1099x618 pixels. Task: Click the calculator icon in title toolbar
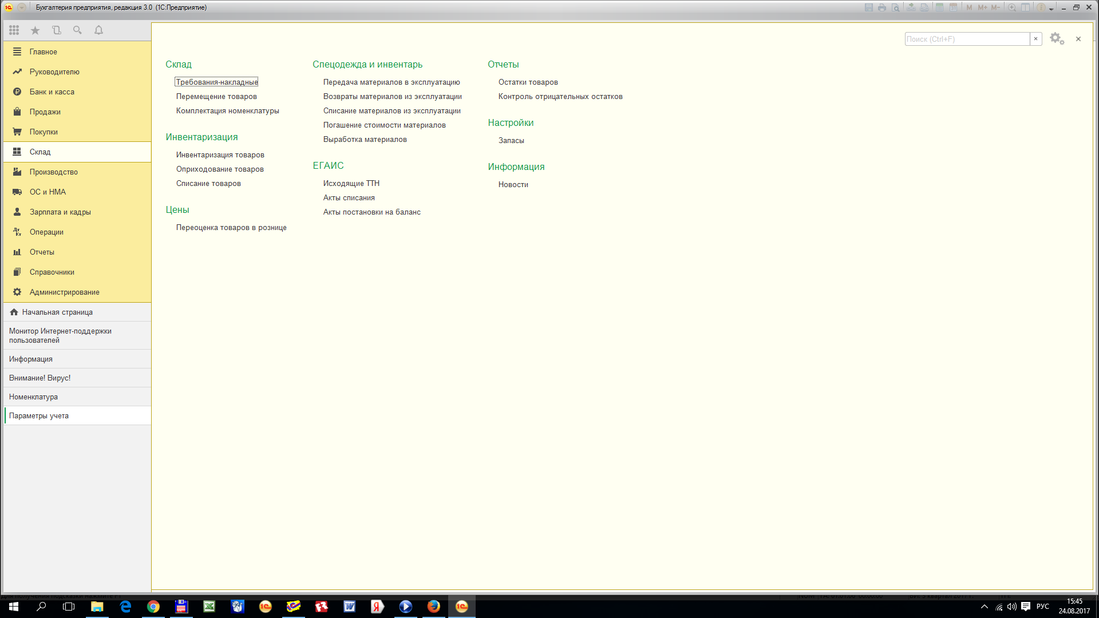click(939, 7)
